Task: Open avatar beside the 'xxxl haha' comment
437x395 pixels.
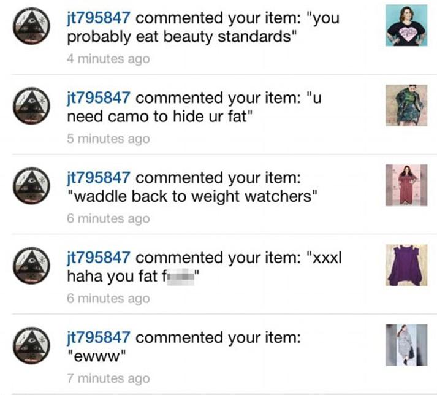Action: tap(31, 266)
